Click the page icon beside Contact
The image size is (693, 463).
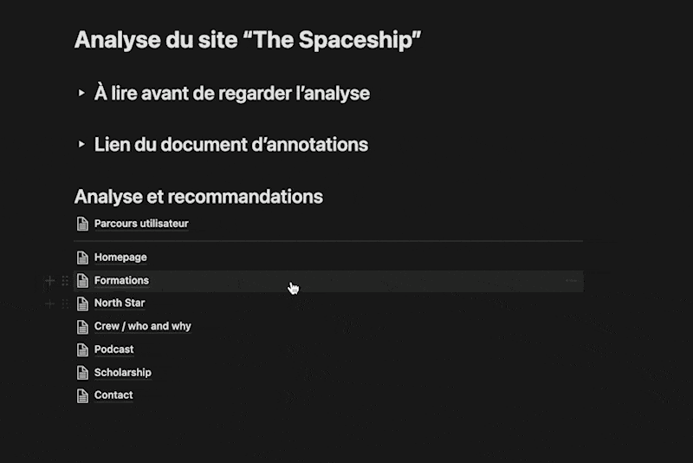click(x=82, y=395)
